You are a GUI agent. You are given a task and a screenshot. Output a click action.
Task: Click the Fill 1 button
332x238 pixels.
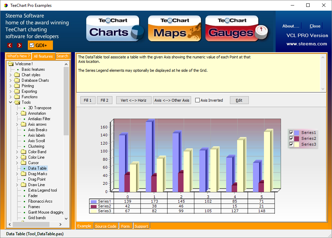88,100
